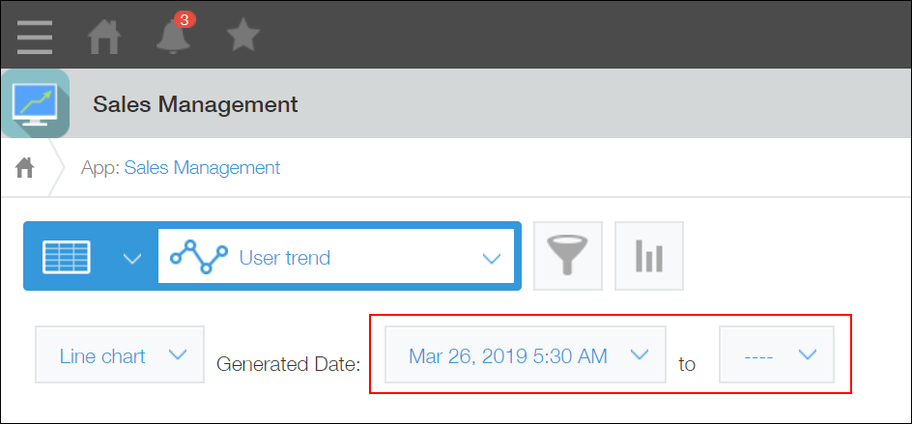Open the hamburger main menu
Screen dimensions: 912x424
tap(35, 36)
